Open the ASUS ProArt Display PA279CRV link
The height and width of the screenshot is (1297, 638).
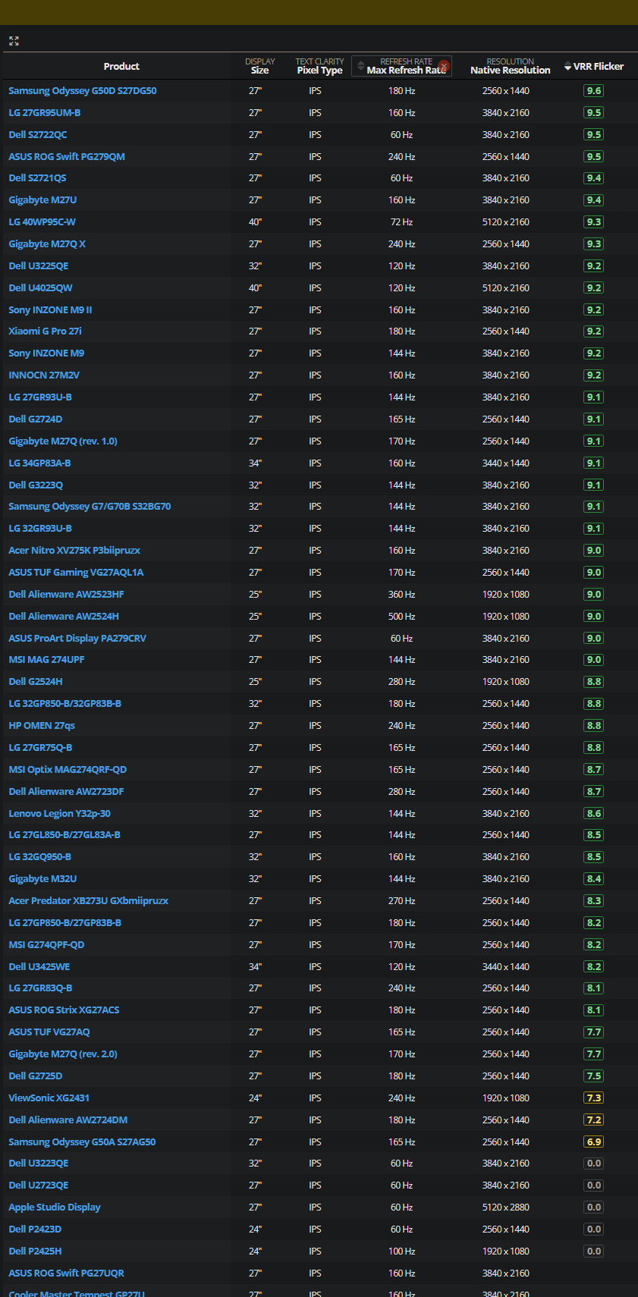pos(77,638)
